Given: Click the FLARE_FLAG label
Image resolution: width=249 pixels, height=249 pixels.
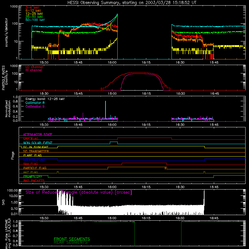Looking at the screenshot, I should click(32, 155).
